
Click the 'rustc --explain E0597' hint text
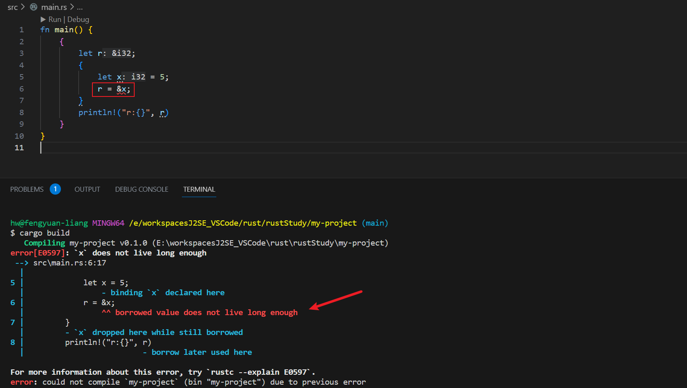click(259, 372)
